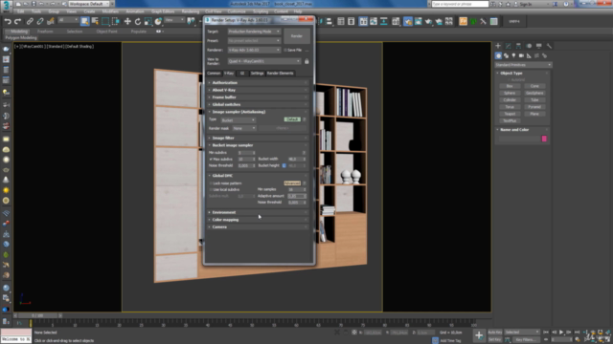Image resolution: width=613 pixels, height=344 pixels.
Task: Activate the Bind to Space Warp tool
Action: [51, 21]
